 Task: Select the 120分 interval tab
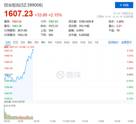tap(58, 42)
